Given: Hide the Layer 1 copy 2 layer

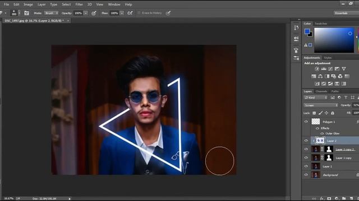Looking at the screenshot, I should [x=306, y=149].
